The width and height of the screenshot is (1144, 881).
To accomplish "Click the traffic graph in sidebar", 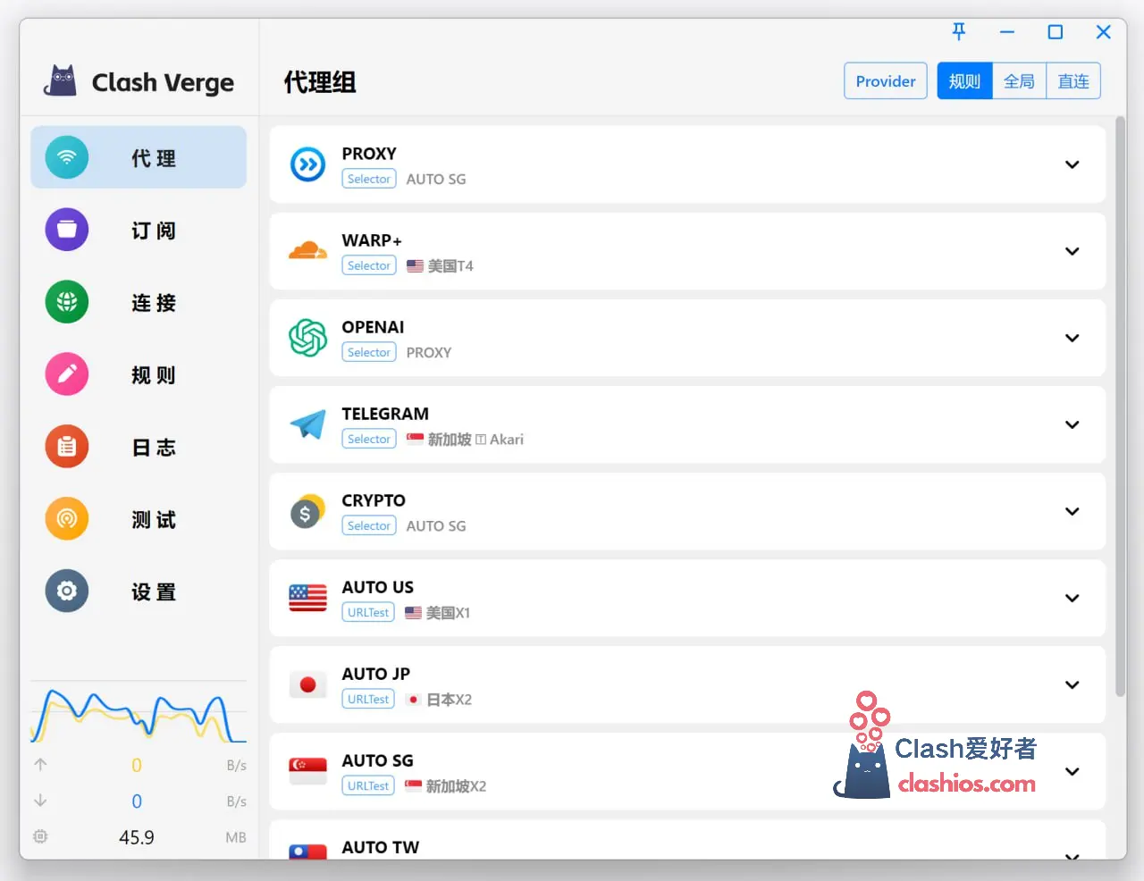I will click(139, 715).
